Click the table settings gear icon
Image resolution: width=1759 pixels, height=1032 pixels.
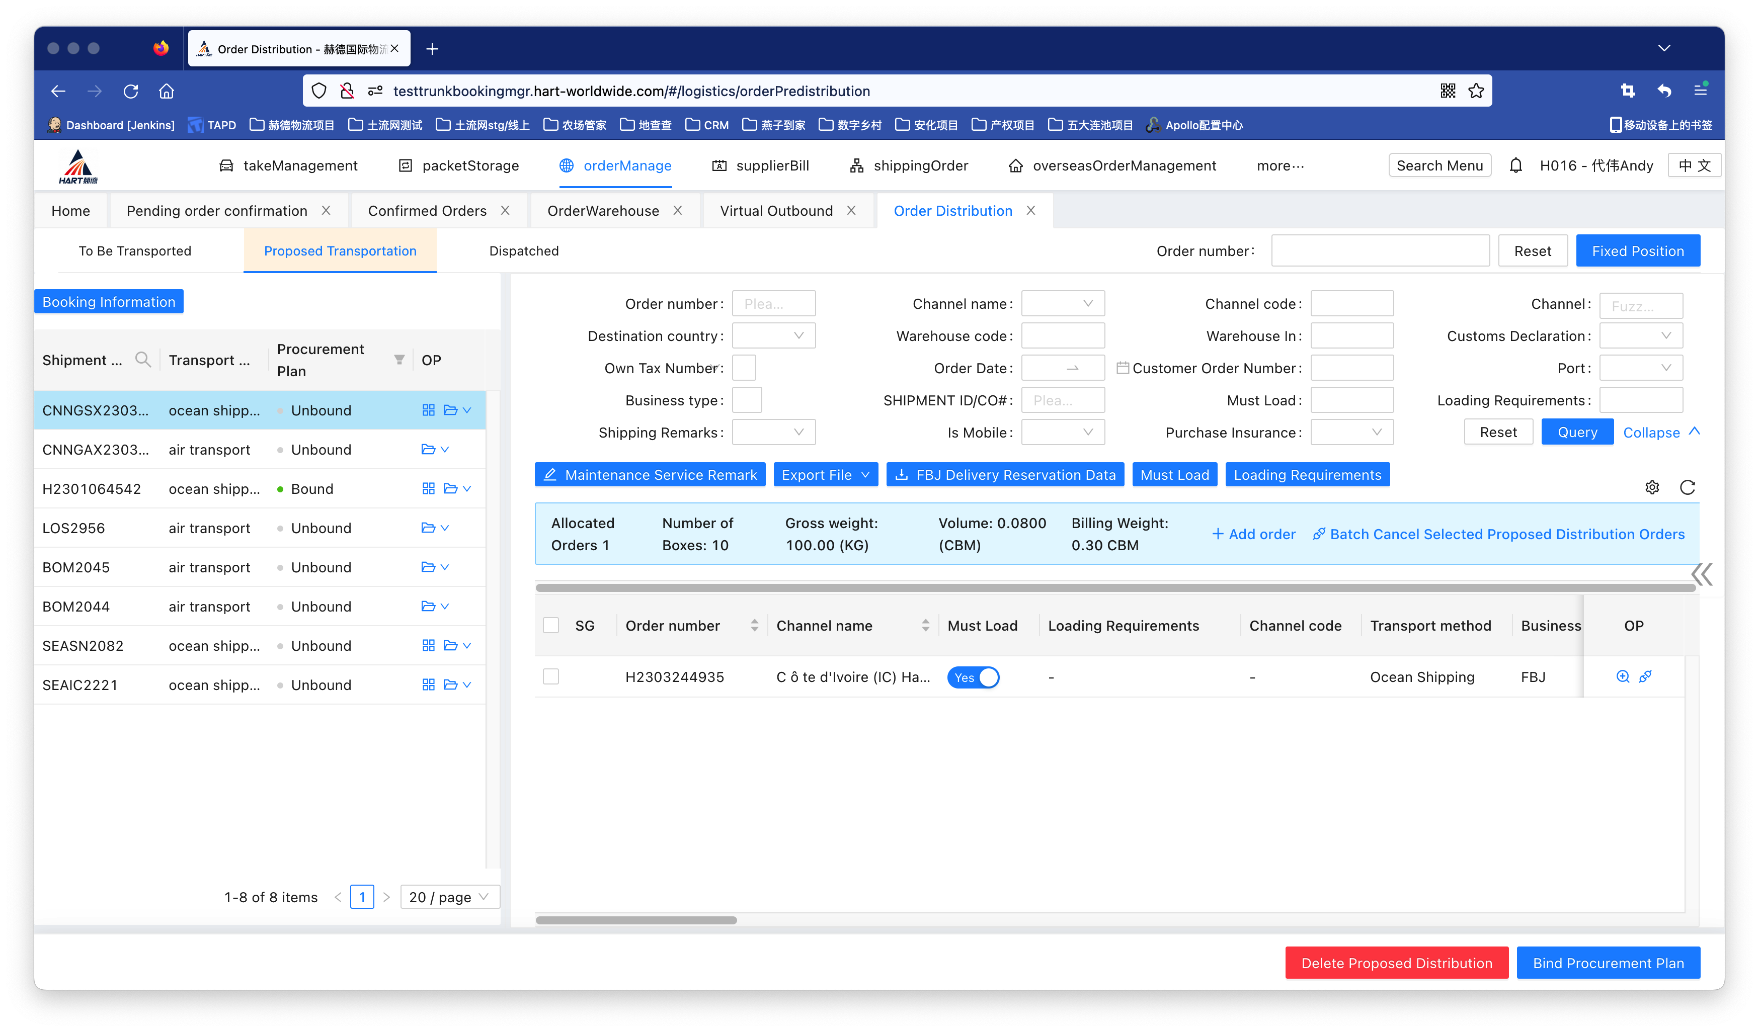click(x=1651, y=487)
